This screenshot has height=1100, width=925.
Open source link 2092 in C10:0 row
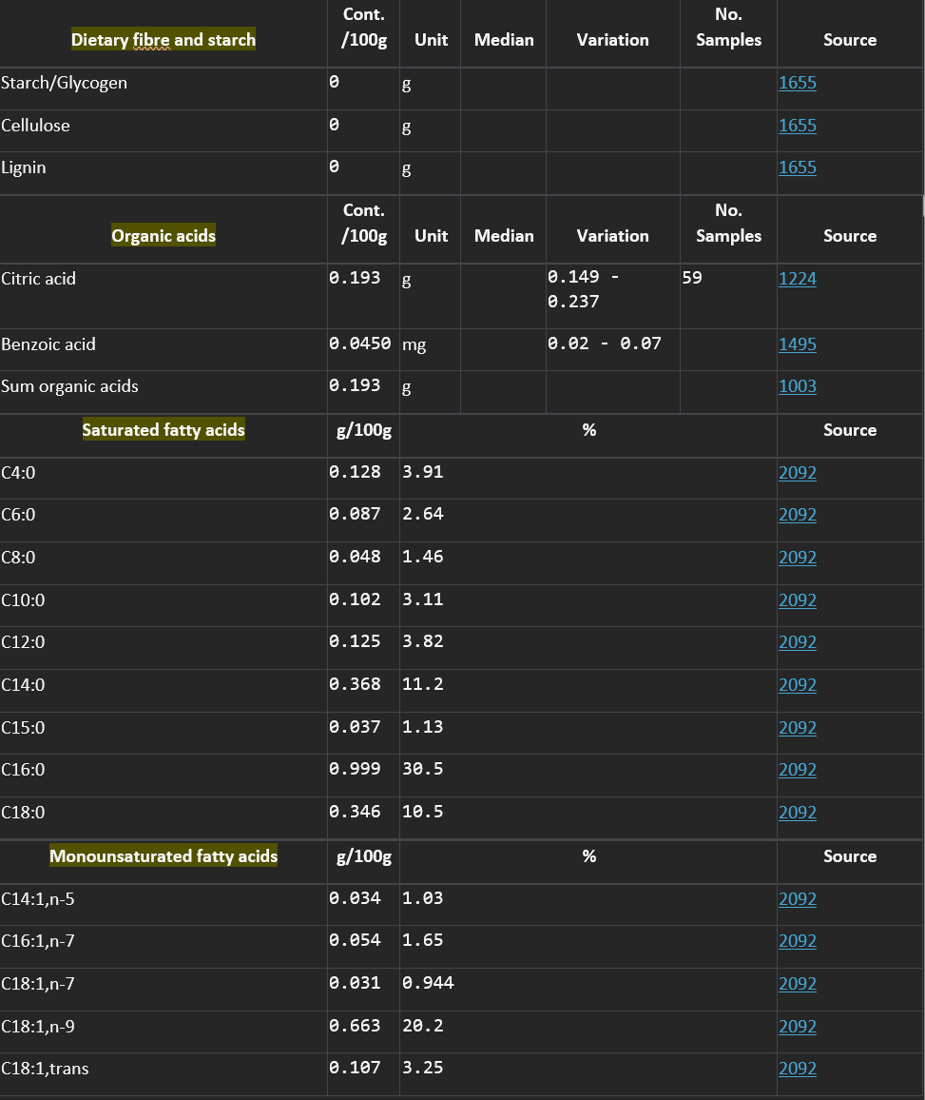798,600
